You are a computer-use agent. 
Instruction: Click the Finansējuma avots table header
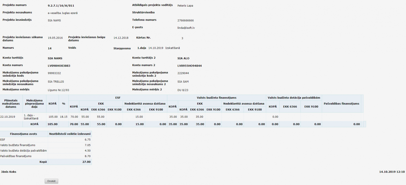pos(23,134)
